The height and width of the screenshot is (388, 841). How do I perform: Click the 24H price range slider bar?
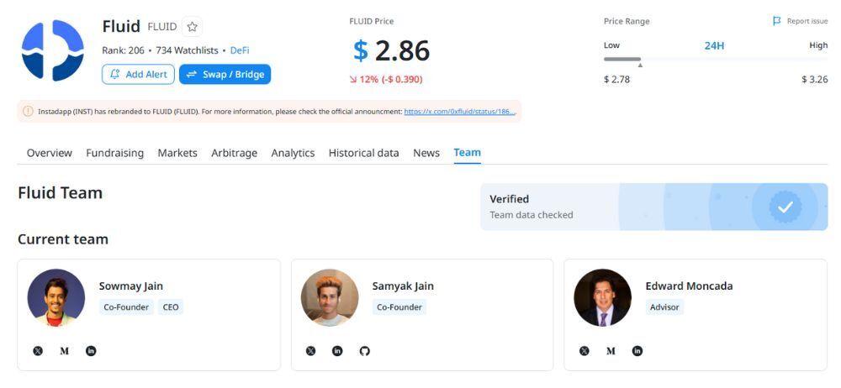point(715,60)
